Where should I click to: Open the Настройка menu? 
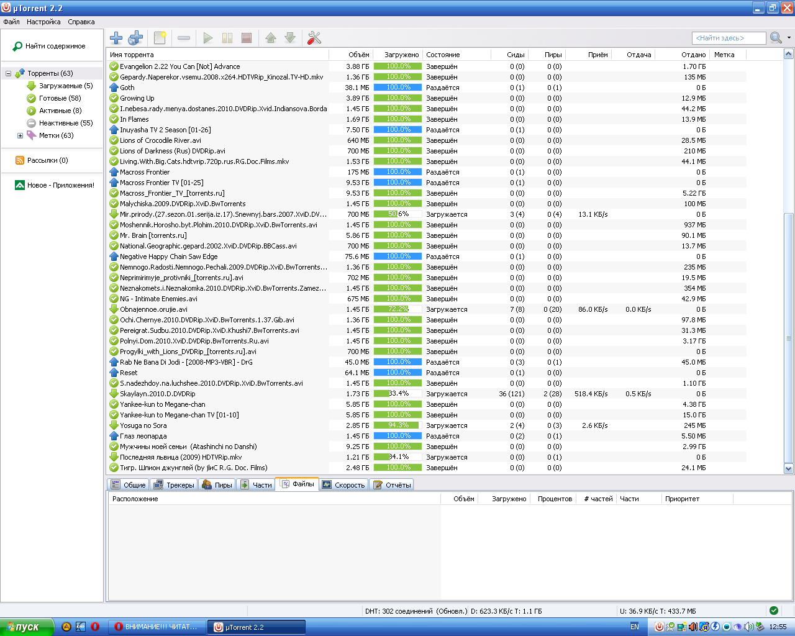tap(43, 22)
